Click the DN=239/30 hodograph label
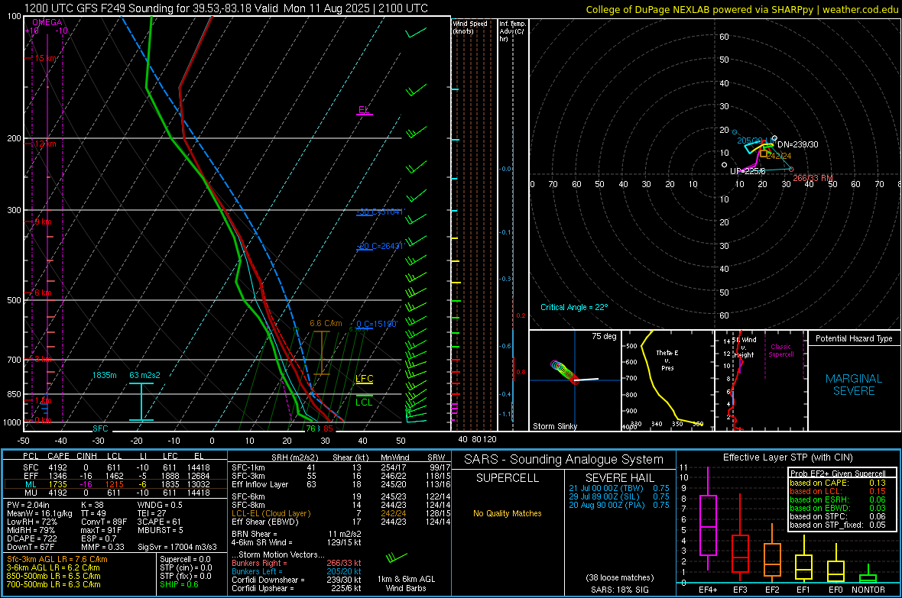 pyautogui.click(x=797, y=144)
